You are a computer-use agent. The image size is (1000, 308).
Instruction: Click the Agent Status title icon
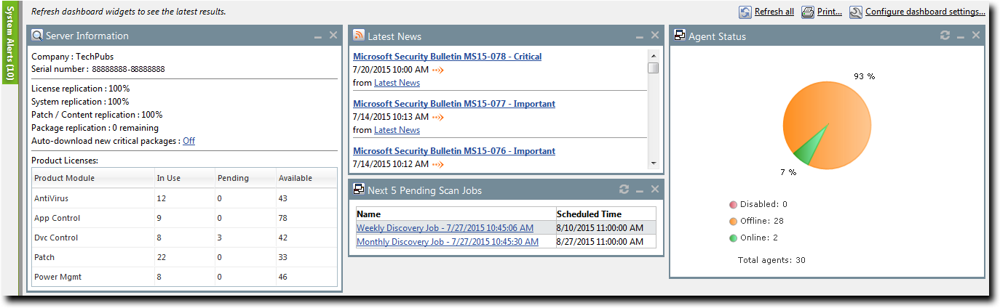(680, 36)
